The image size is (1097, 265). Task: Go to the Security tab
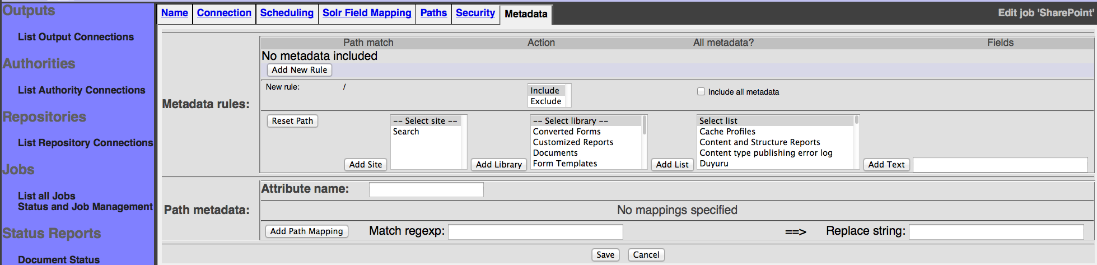point(475,13)
